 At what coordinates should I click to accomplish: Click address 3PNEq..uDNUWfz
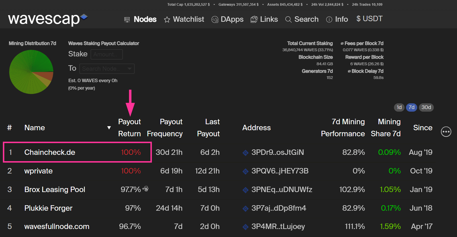[x=282, y=189]
